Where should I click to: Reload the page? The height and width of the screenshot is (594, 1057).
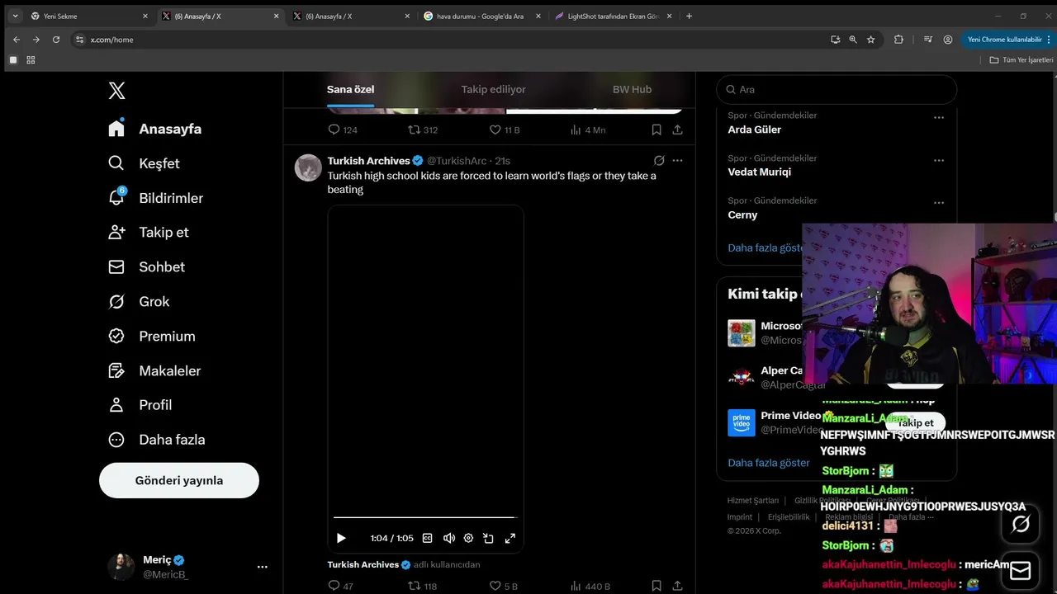click(56, 40)
